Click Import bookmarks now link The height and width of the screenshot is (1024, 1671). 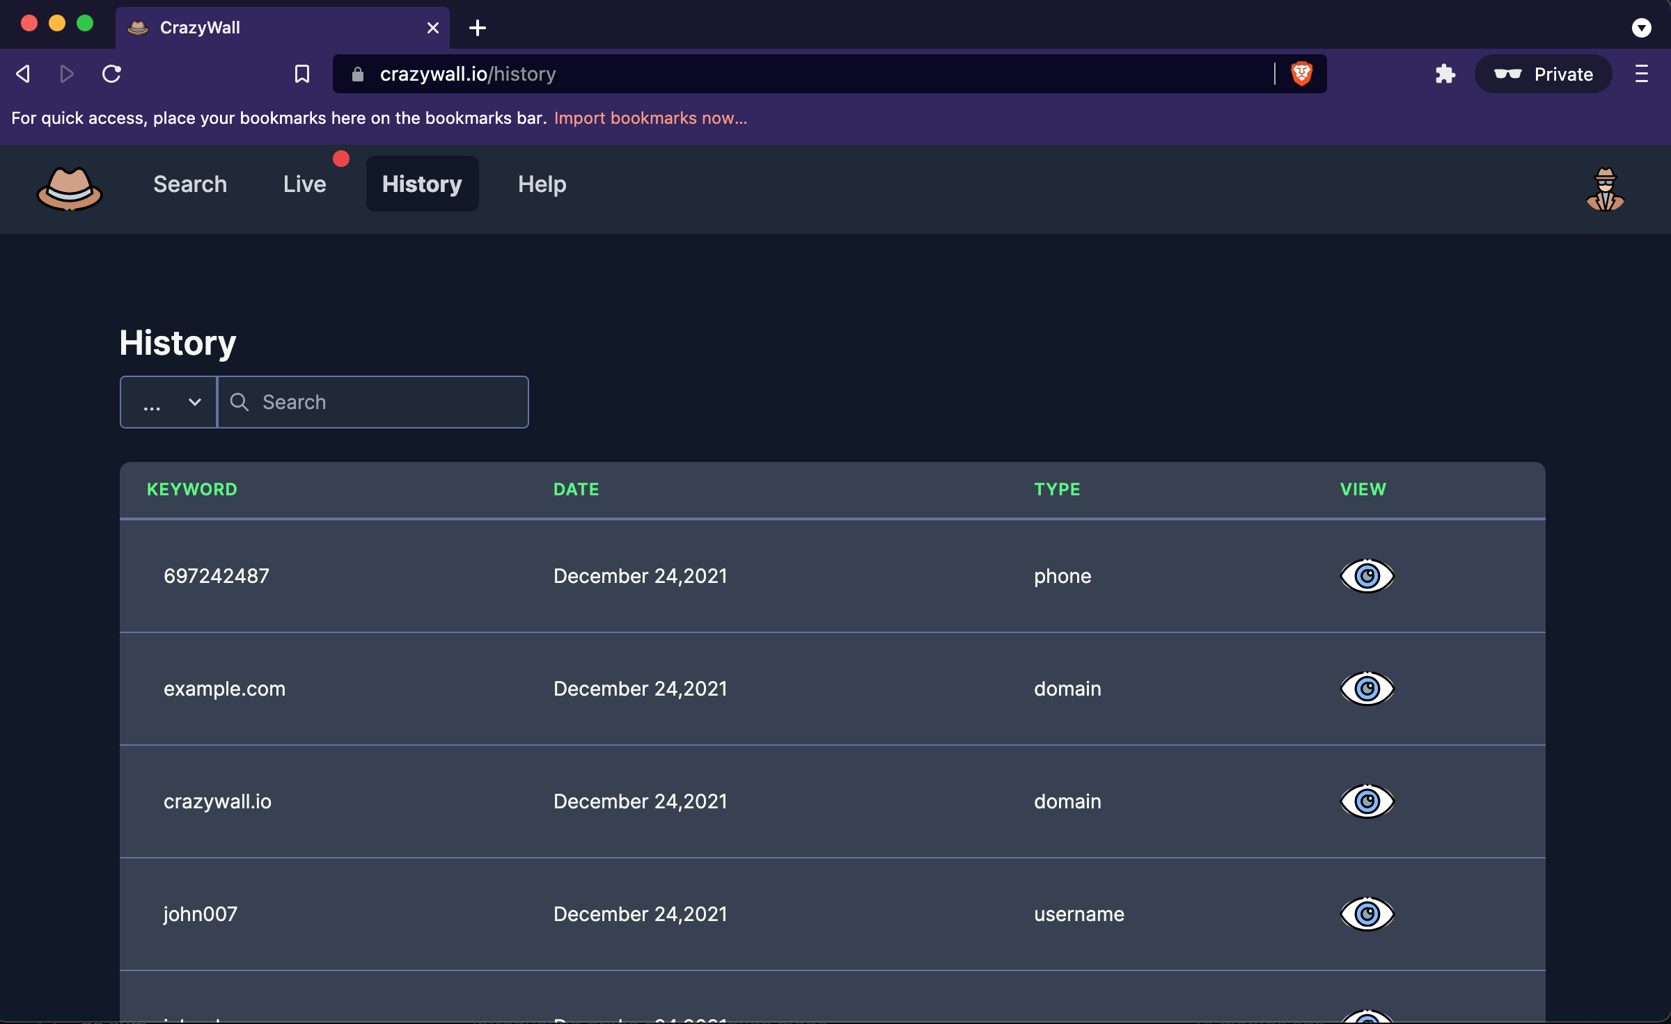[650, 118]
